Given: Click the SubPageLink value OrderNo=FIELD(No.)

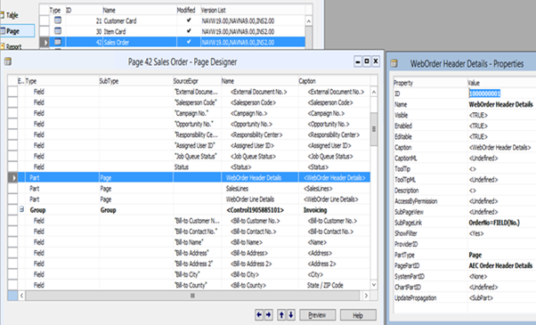Looking at the screenshot, I should [494, 223].
